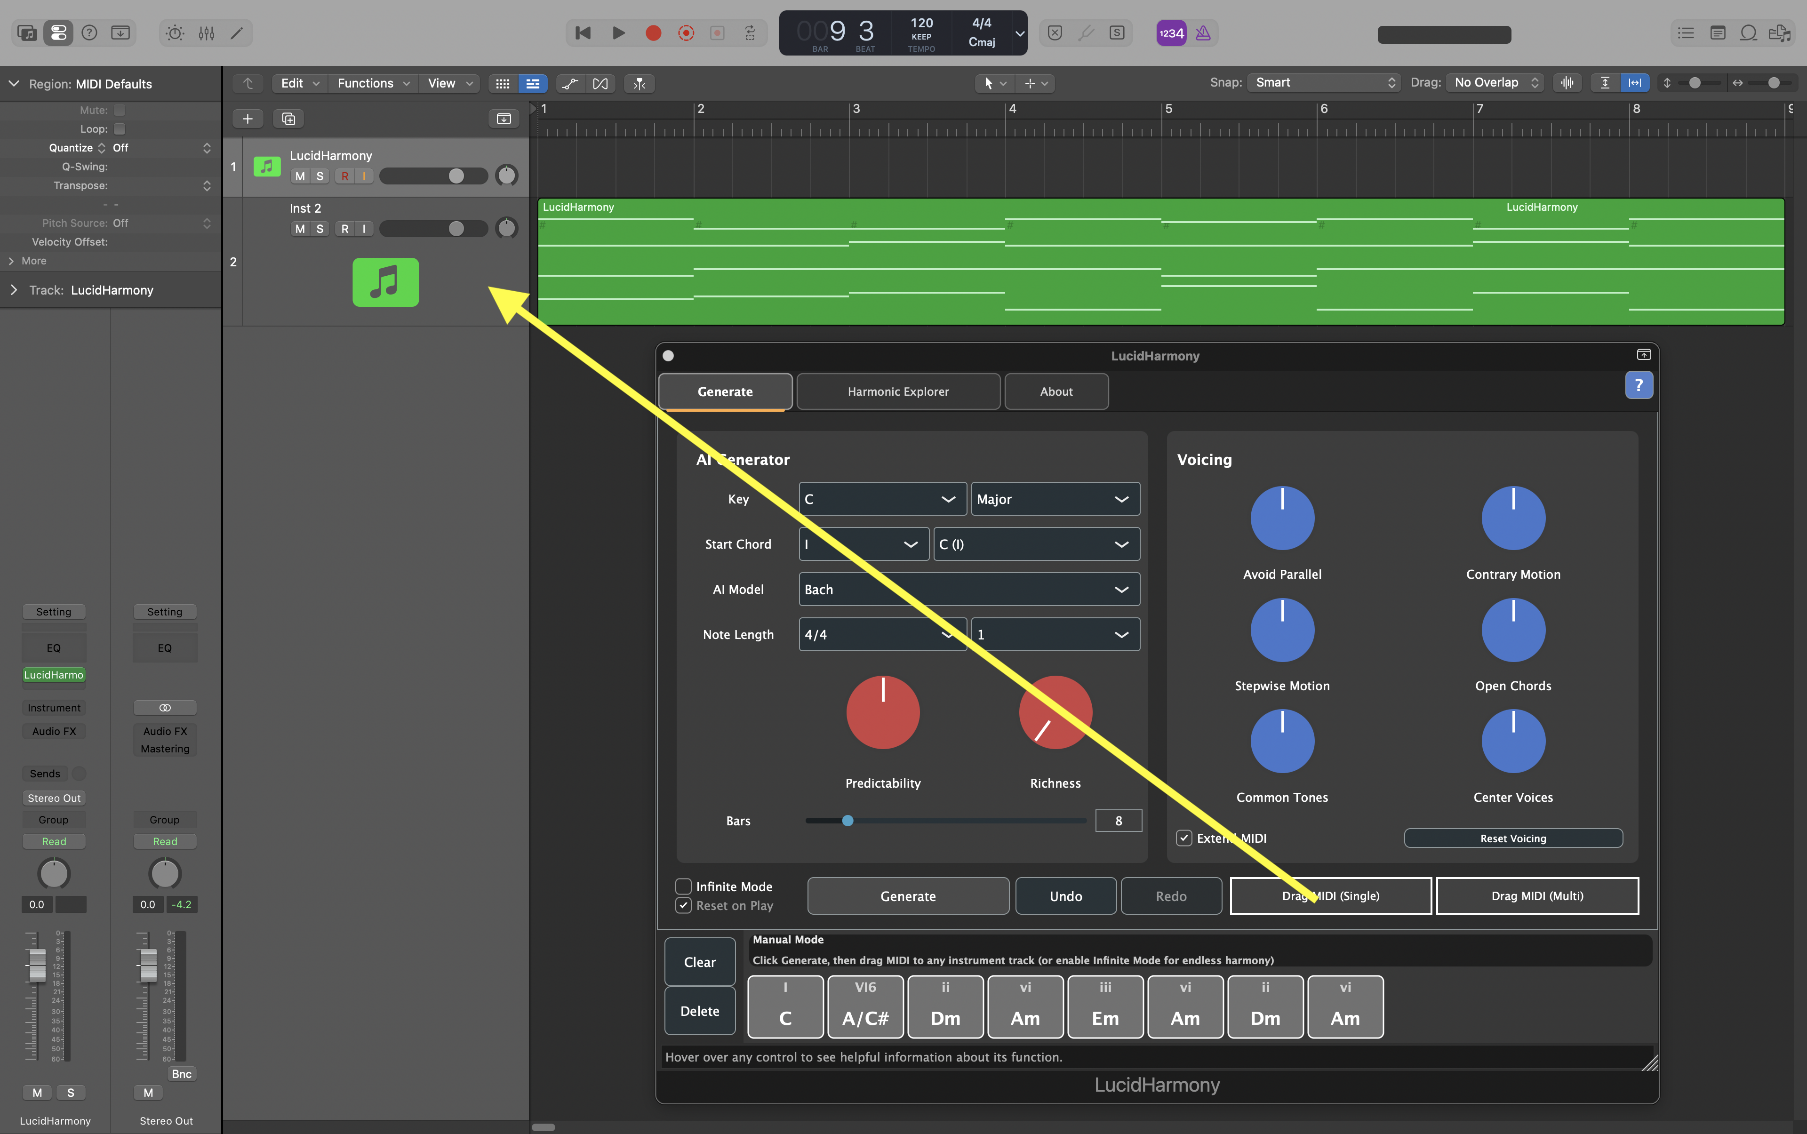Click the Predictability red knob

883,712
